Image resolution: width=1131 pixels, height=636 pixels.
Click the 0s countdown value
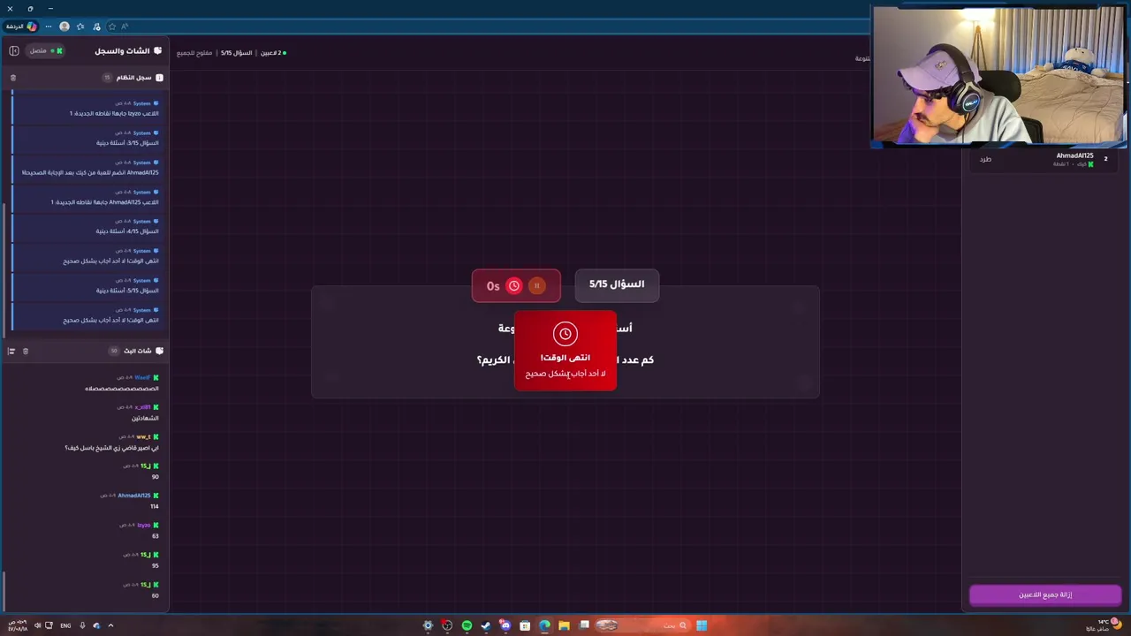tap(493, 286)
